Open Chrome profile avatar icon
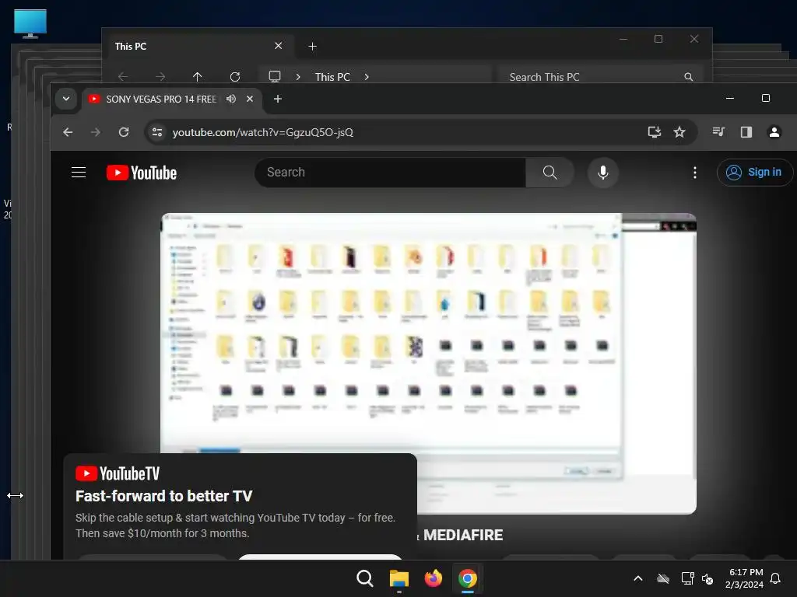This screenshot has height=597, width=797. [774, 132]
